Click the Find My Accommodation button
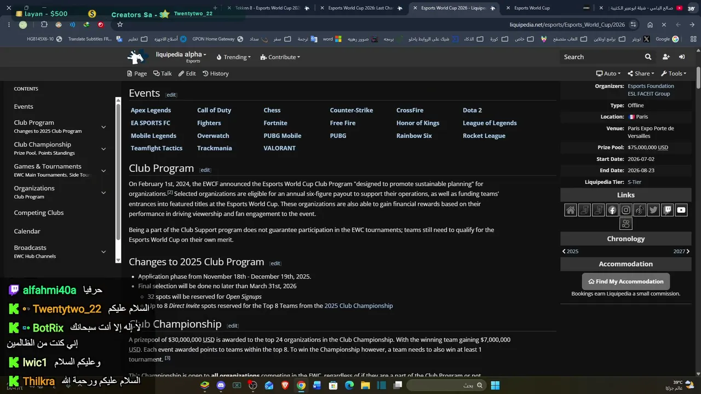Screen dimensions: 701x394 (626, 281)
